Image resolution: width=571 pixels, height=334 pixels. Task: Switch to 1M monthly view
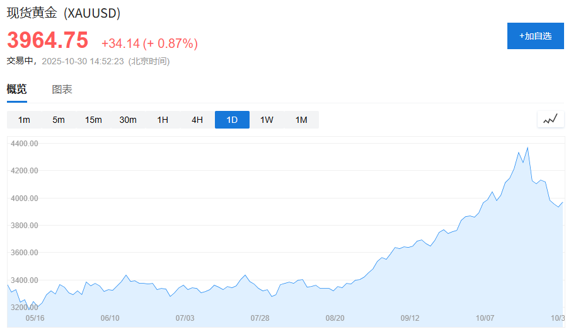tap(301, 120)
